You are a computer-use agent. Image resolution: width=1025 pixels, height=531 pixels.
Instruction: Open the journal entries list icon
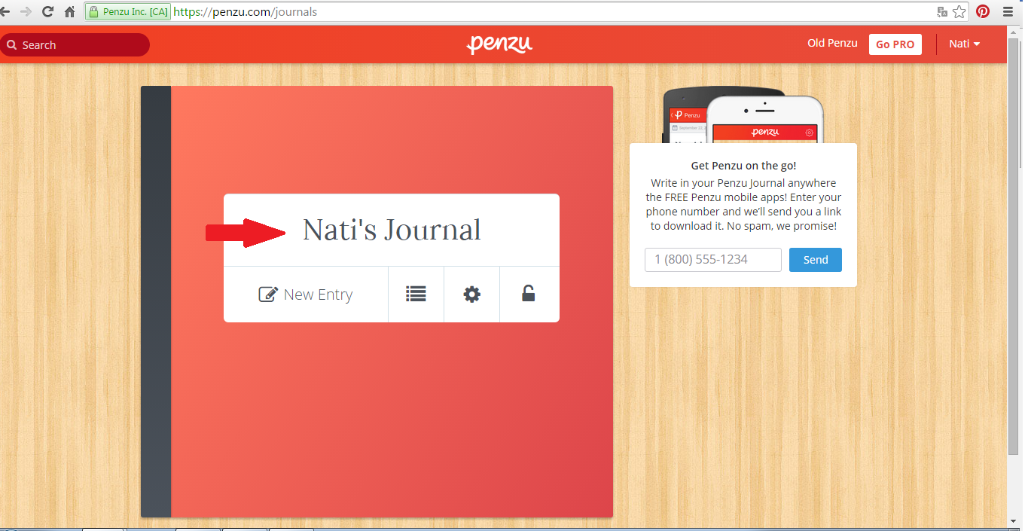point(416,294)
